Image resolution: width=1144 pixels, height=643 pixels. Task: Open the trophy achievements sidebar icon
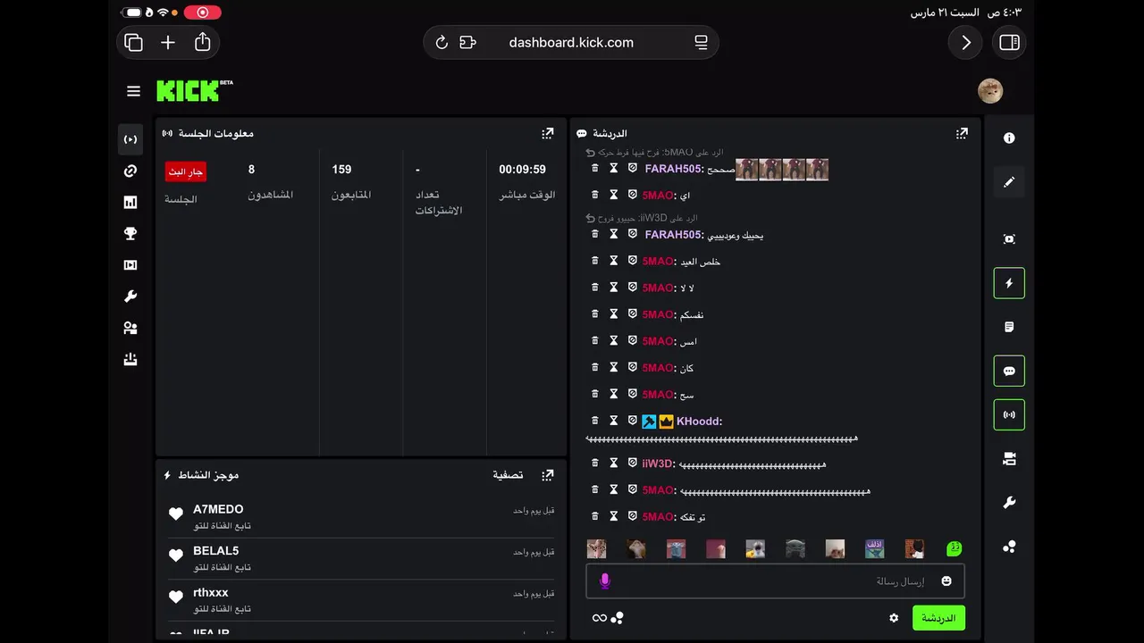130,234
